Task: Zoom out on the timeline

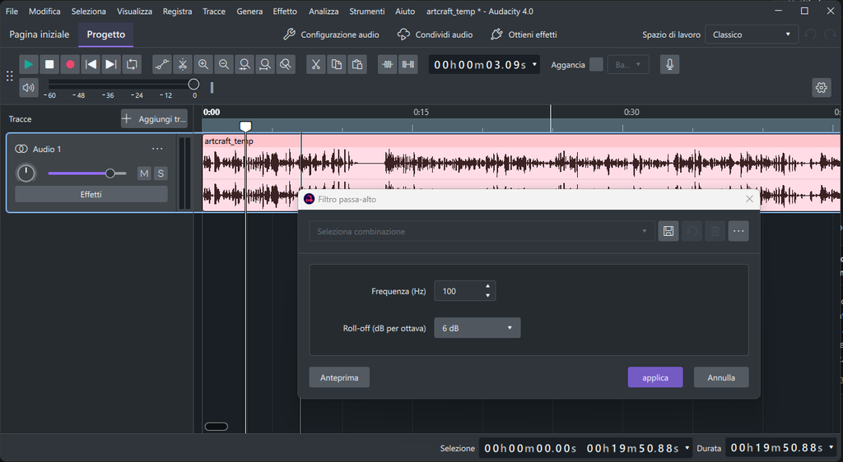Action: pos(224,64)
